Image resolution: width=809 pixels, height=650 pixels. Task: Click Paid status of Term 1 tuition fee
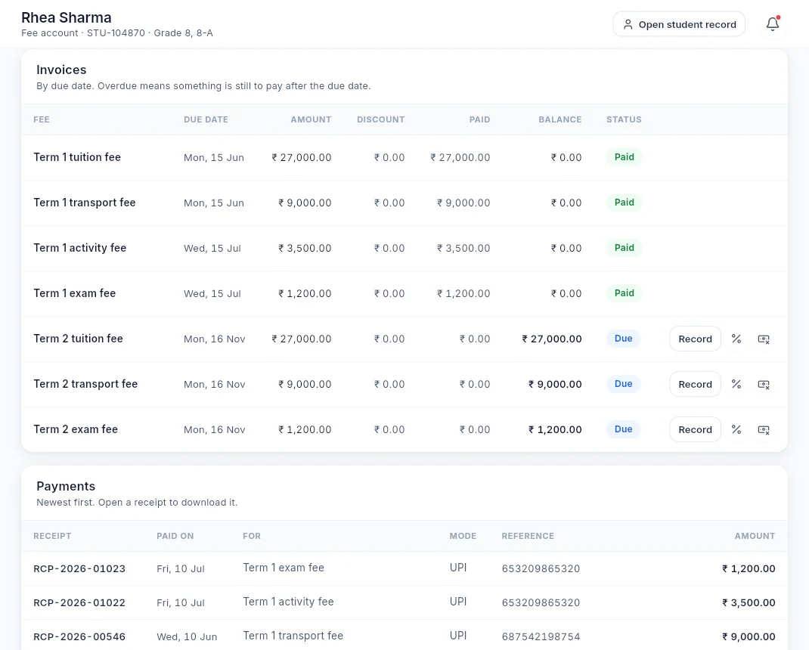tap(625, 156)
